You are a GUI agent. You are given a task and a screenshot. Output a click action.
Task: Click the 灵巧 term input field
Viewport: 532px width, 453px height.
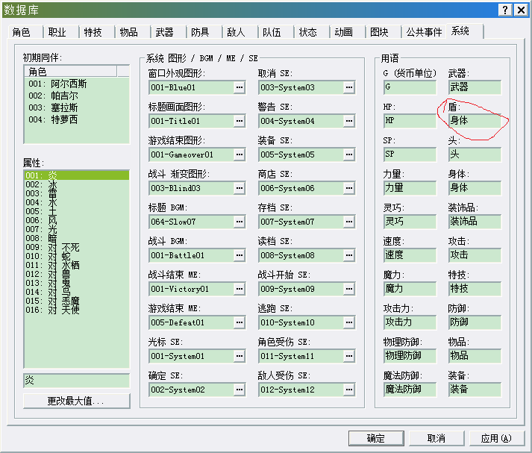coord(410,222)
